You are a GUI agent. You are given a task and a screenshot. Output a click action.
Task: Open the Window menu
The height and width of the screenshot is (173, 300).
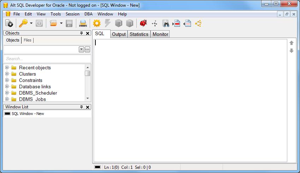coord(105,14)
